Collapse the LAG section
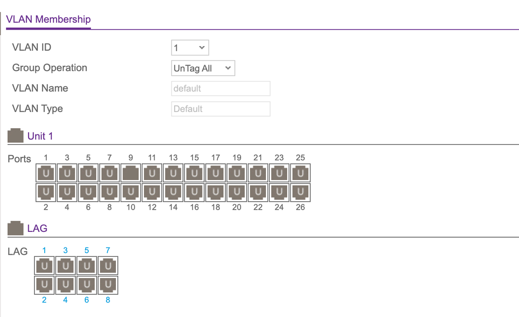519x317 pixels. (x=16, y=228)
